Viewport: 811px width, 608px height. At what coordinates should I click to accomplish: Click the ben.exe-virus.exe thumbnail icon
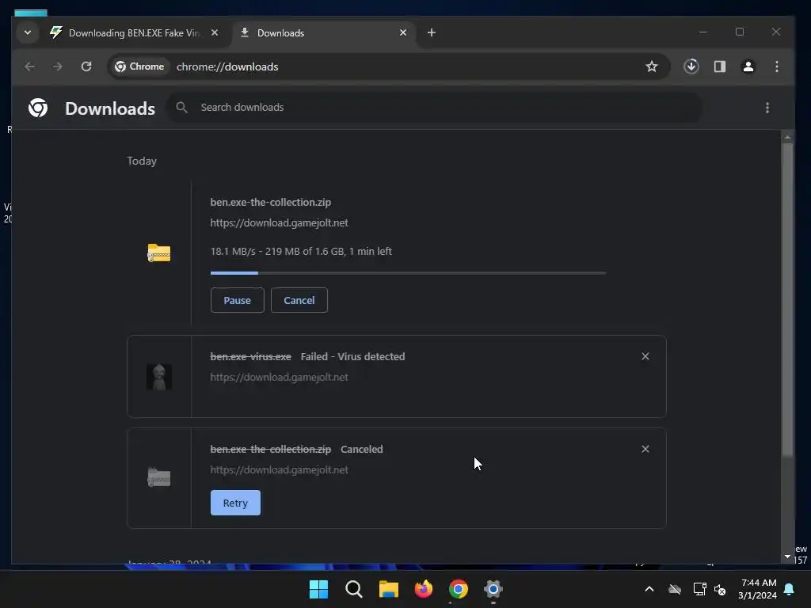click(158, 377)
